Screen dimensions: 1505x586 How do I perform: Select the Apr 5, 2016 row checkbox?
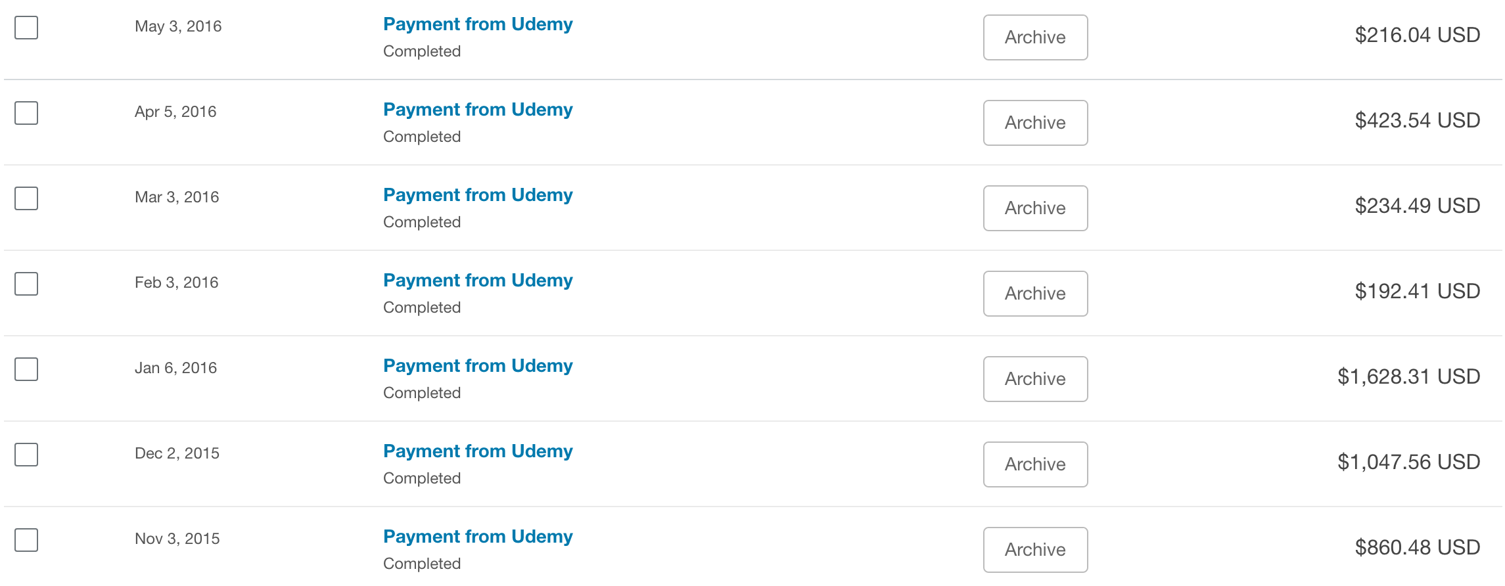[x=26, y=113]
